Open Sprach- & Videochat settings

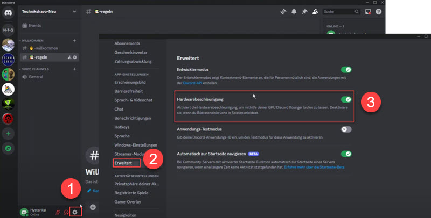[x=133, y=100]
